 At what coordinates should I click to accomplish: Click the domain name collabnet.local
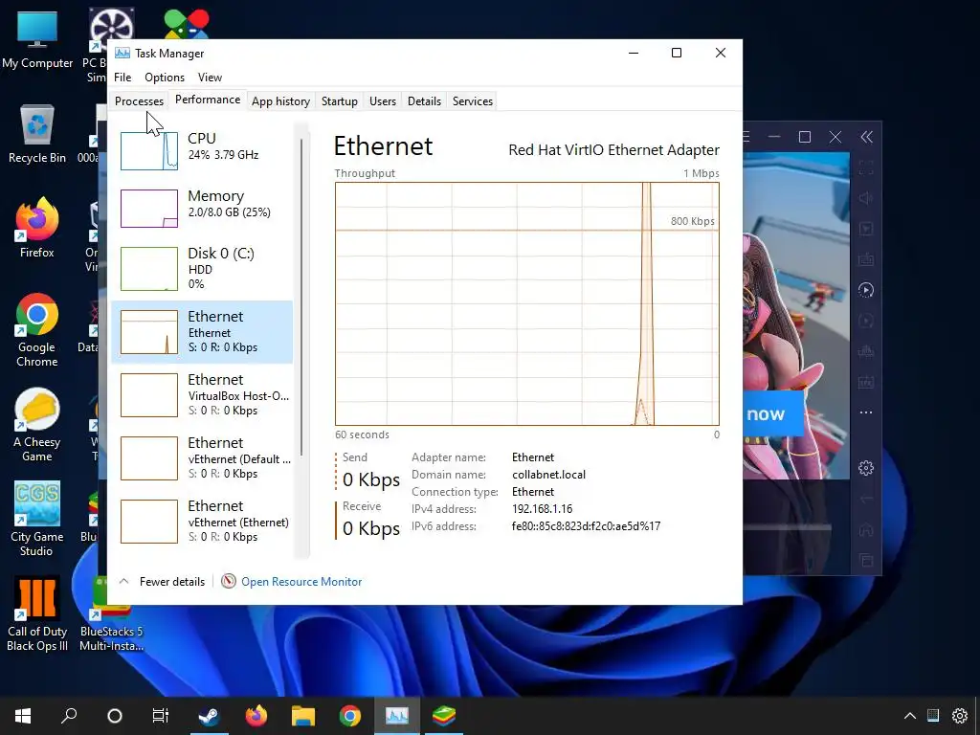click(x=548, y=475)
